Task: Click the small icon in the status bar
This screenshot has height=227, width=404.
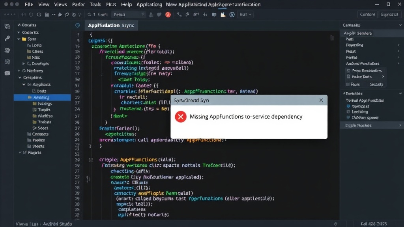Action: (335, 224)
